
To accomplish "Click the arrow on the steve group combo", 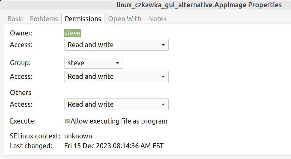I will pyautogui.click(x=117, y=63).
